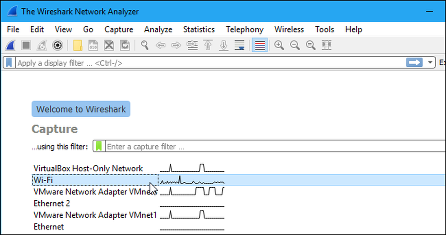Screen dimensions: 446x235
Task: Click the VirtualBox Host-Only traffic sparkline
Action: 192,168
